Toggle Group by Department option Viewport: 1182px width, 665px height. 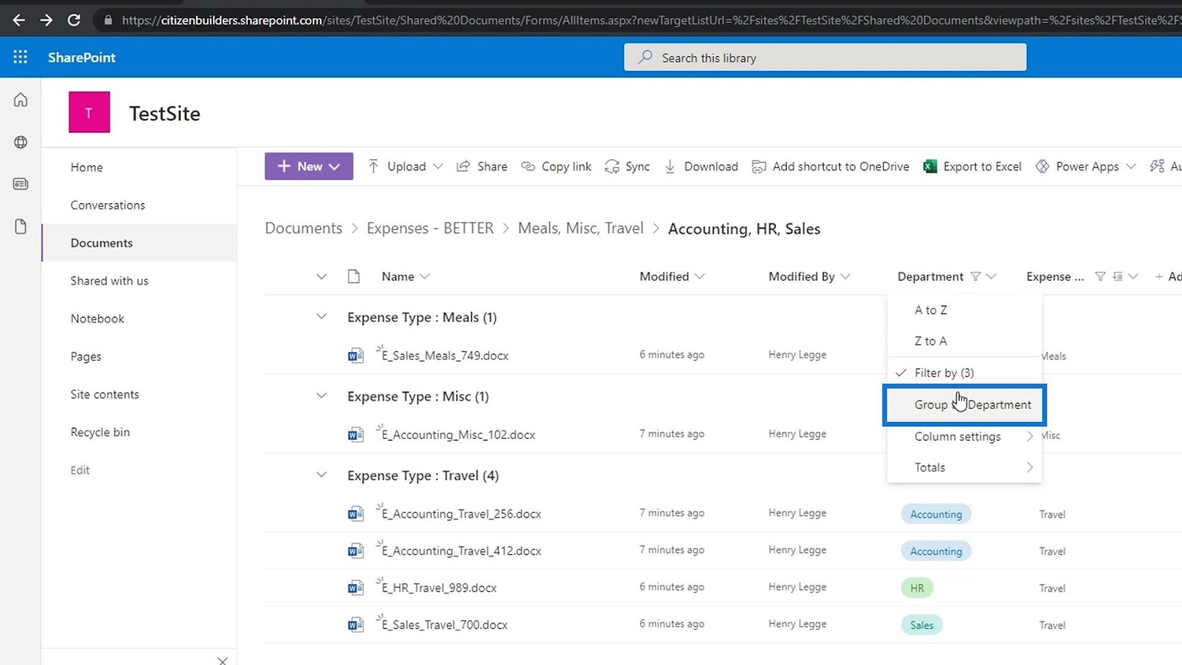[x=972, y=405]
